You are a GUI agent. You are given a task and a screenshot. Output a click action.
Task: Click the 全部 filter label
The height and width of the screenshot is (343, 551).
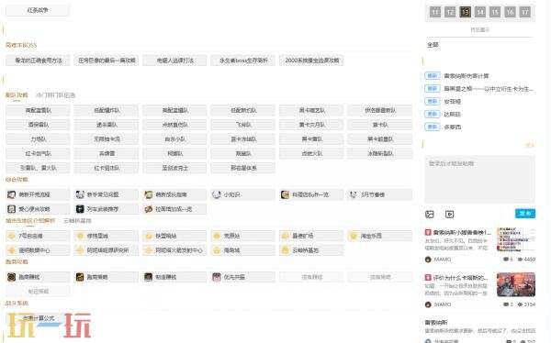[433, 45]
